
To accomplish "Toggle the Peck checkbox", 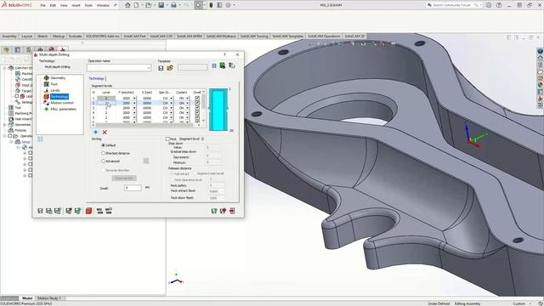I will (167, 139).
